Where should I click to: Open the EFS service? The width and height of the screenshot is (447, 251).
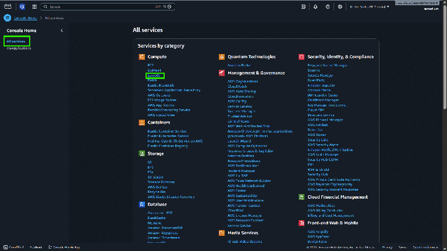click(x=151, y=167)
